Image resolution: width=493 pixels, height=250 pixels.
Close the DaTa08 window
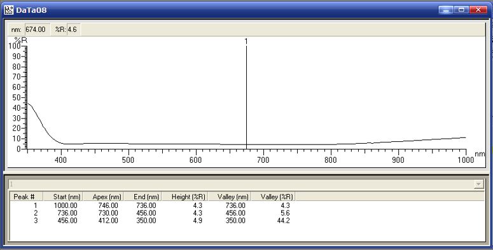click(478, 10)
